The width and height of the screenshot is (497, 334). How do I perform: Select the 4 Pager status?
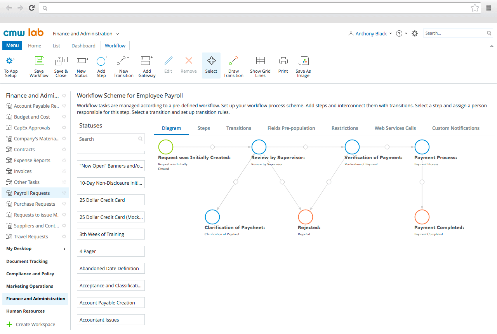point(111,251)
